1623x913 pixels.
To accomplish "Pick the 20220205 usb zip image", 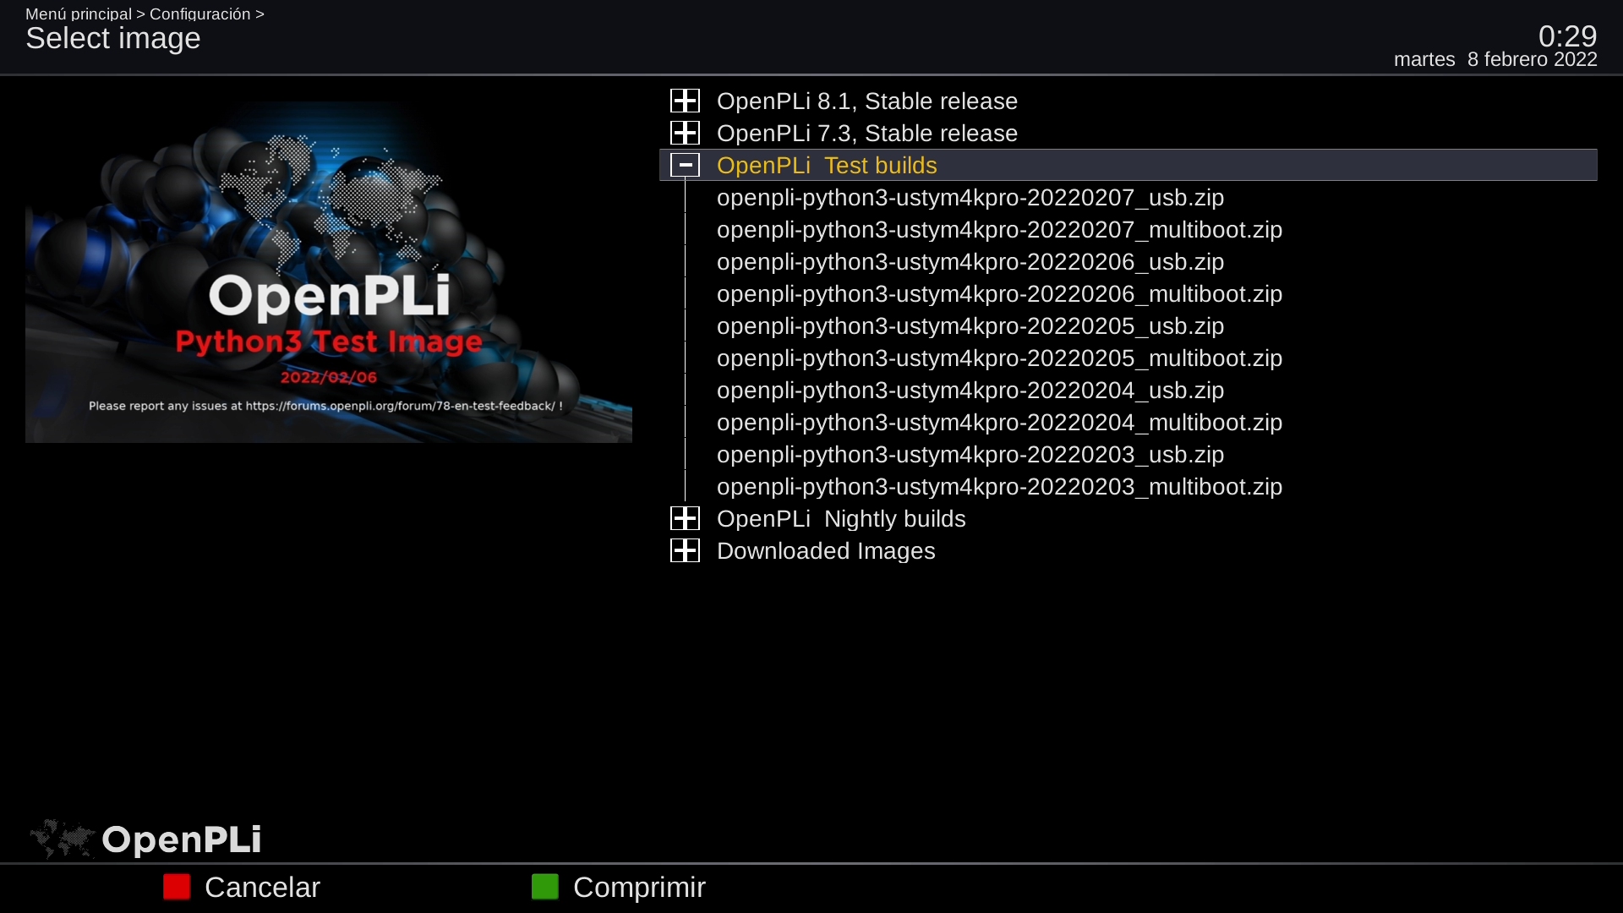I will coord(970,325).
